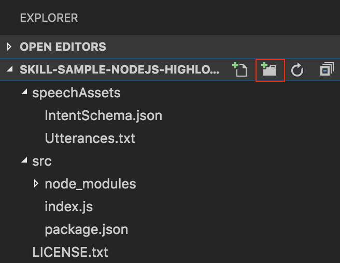Screen dimensions: 340x263
Task: Select the node_modules folder
Action: pyautogui.click(x=90, y=184)
